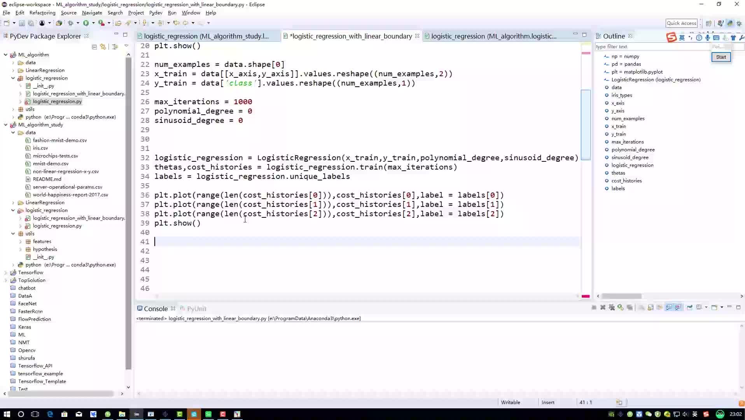Open Edge browser from taskbar
745x420 pixels.
tap(50, 414)
